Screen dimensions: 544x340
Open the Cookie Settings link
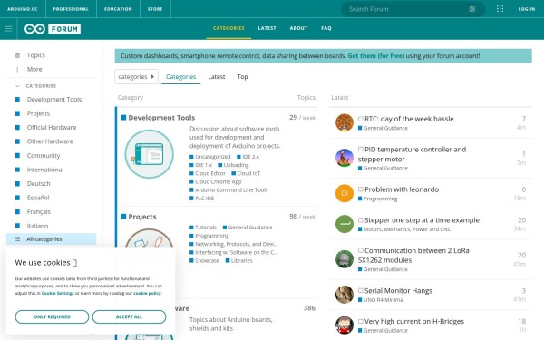pyautogui.click(x=58, y=293)
